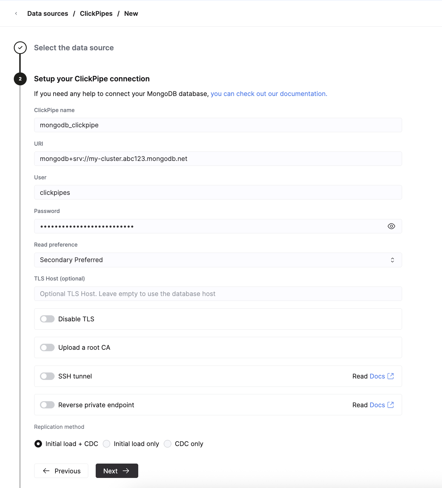442x488 pixels.
Task: Click the checkmark circle beside Select the data source
Action: pos(20,48)
